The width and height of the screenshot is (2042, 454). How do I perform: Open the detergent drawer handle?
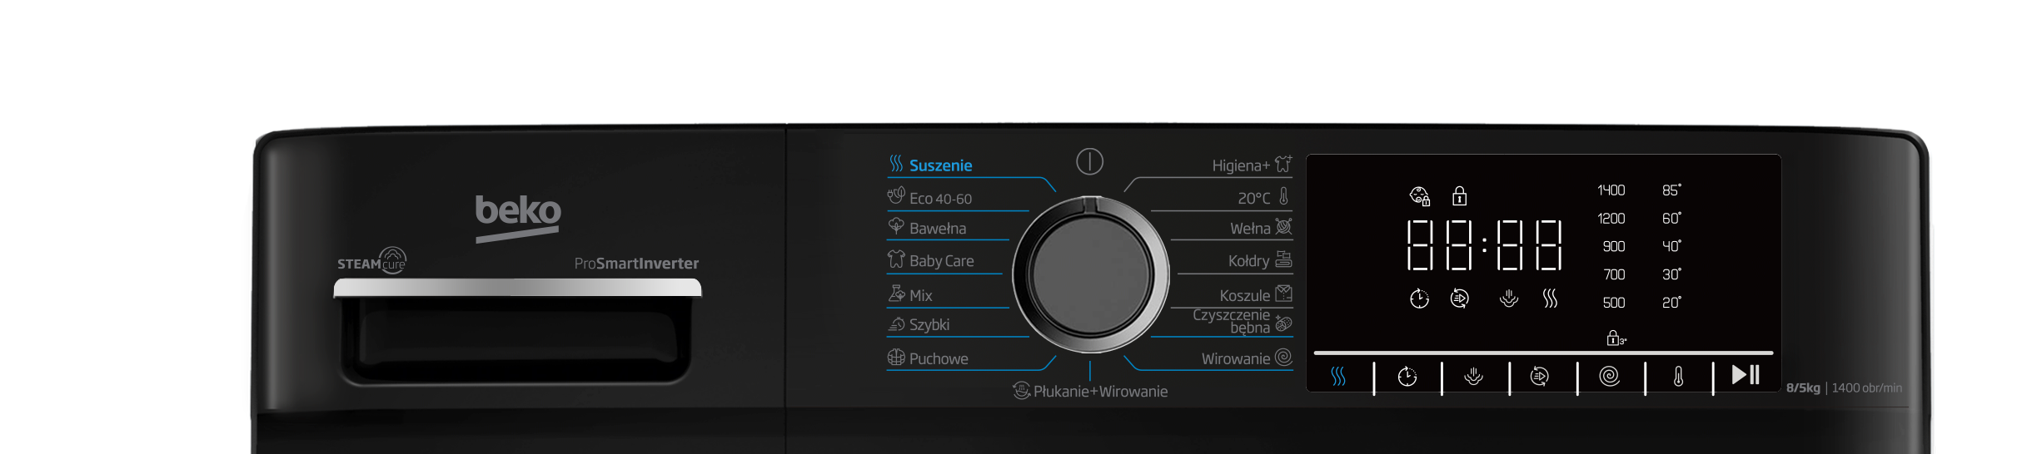click(517, 289)
